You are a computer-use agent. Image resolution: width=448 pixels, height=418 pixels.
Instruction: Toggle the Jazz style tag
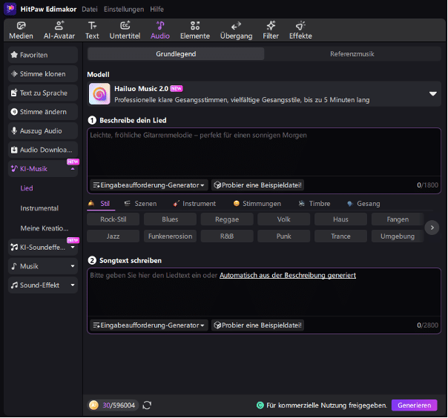point(113,236)
